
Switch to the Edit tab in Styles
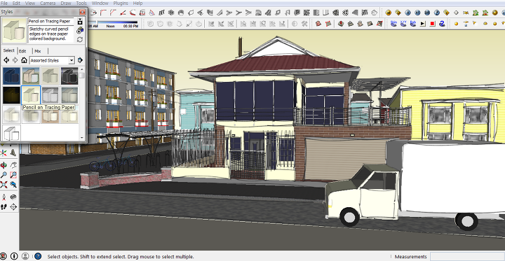click(22, 51)
